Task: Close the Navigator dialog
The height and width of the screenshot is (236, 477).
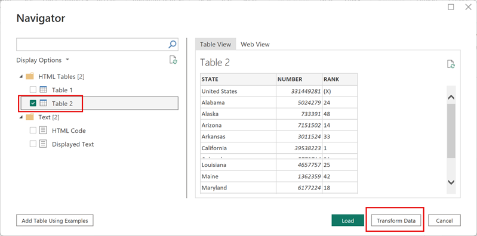Action: pos(468,7)
